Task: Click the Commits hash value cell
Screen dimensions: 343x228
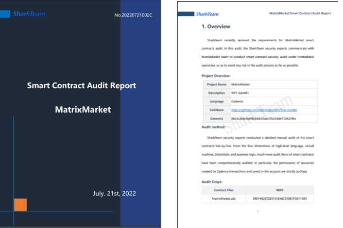Action: coord(263,118)
